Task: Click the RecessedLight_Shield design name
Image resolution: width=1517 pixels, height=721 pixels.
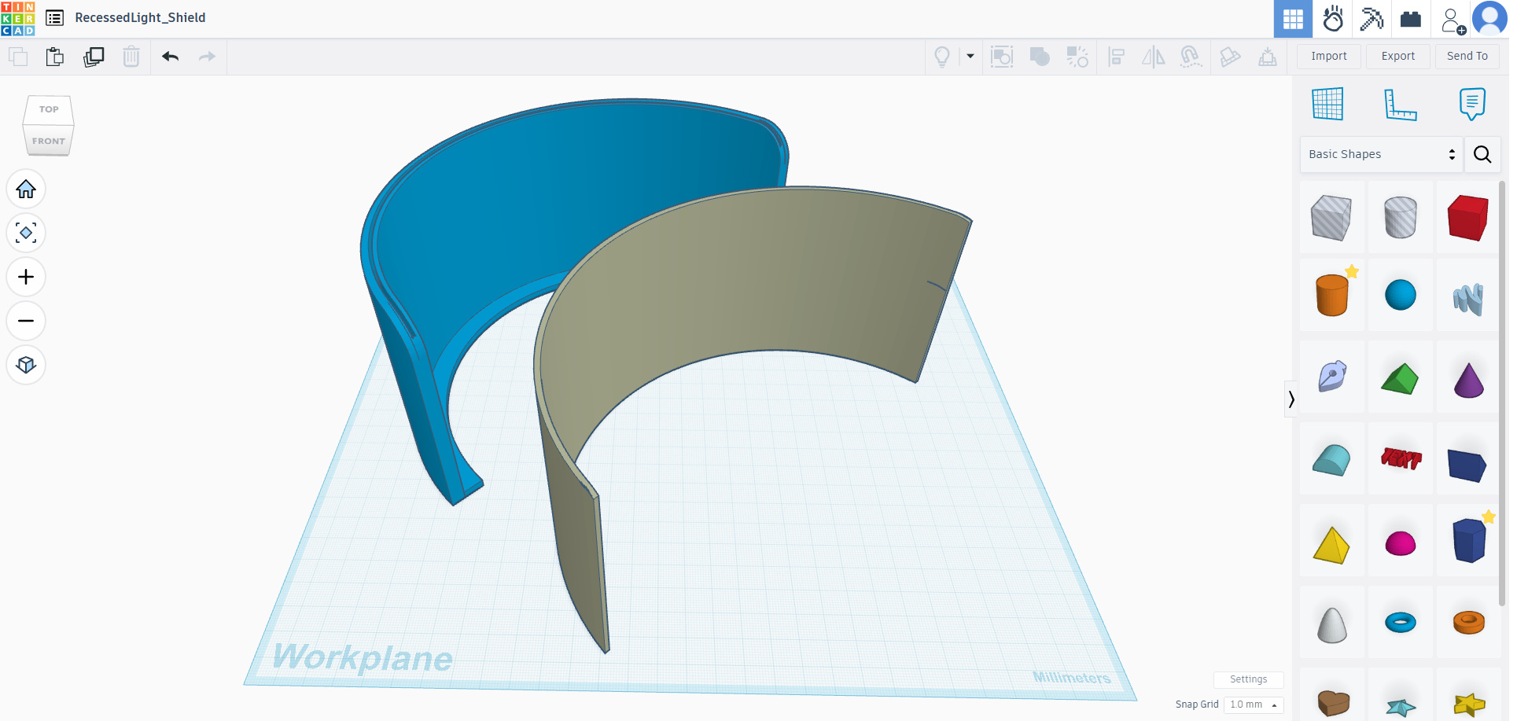Action: (141, 17)
